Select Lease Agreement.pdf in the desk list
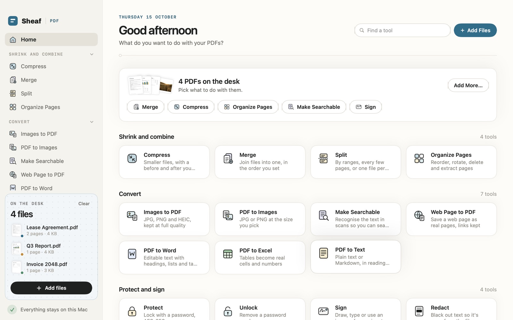 pyautogui.click(x=51, y=230)
